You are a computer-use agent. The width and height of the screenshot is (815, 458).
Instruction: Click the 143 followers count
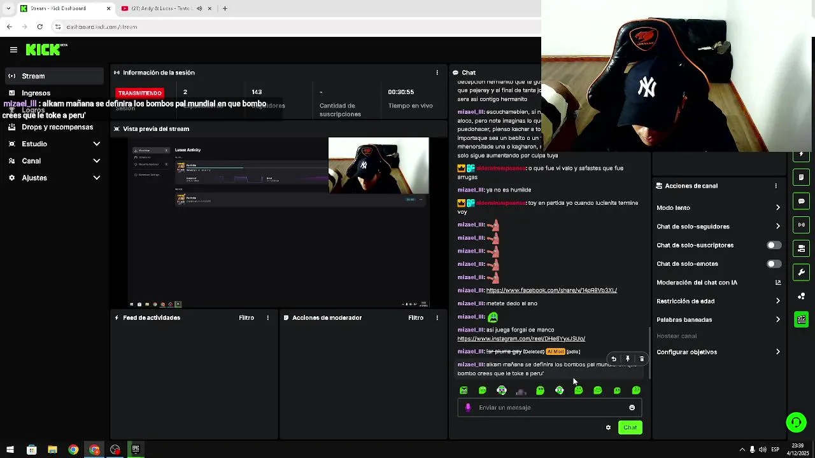click(x=257, y=92)
